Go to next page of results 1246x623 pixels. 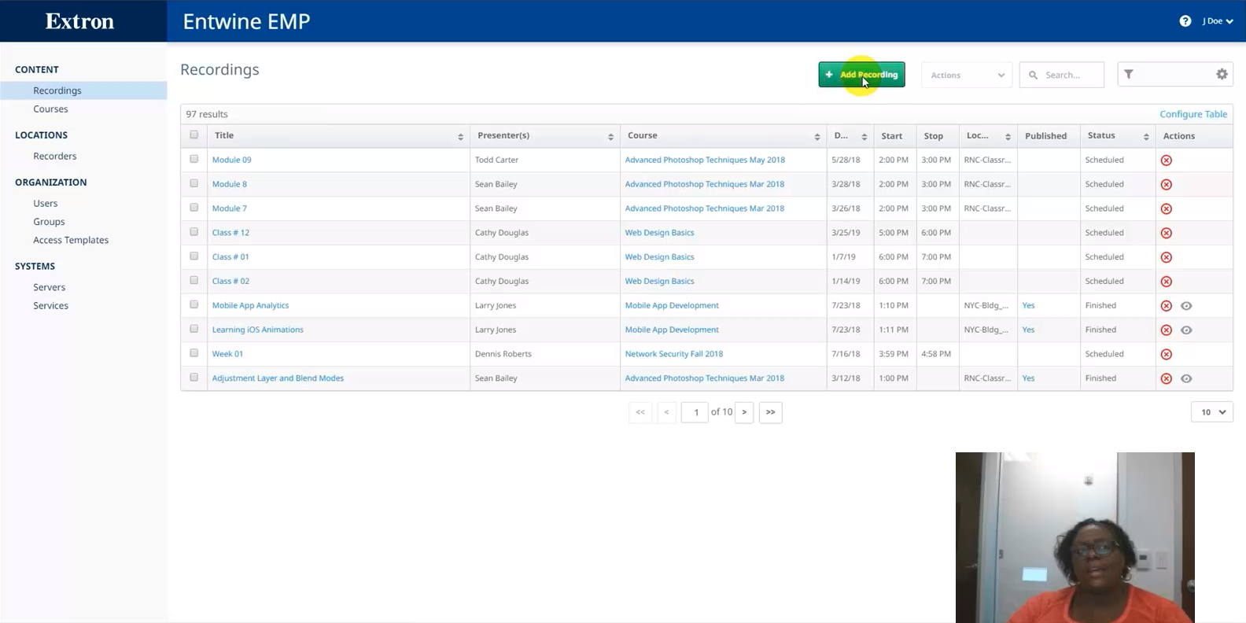(744, 412)
